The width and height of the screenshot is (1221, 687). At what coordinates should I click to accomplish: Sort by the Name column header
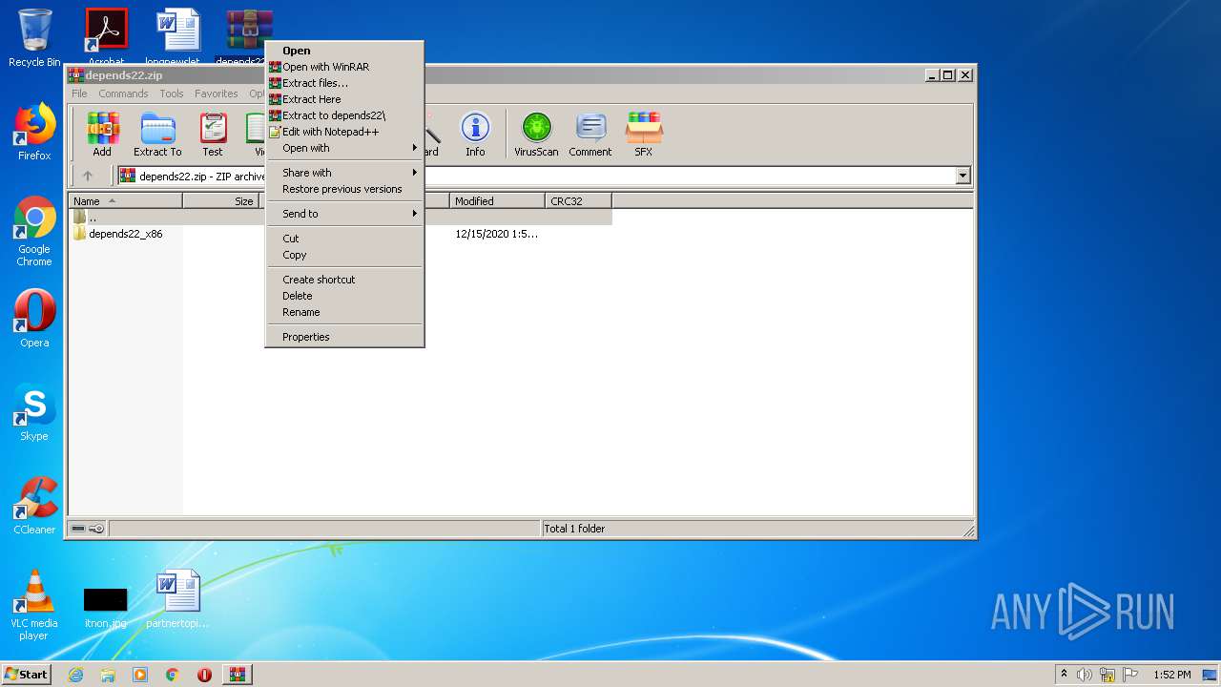point(125,201)
